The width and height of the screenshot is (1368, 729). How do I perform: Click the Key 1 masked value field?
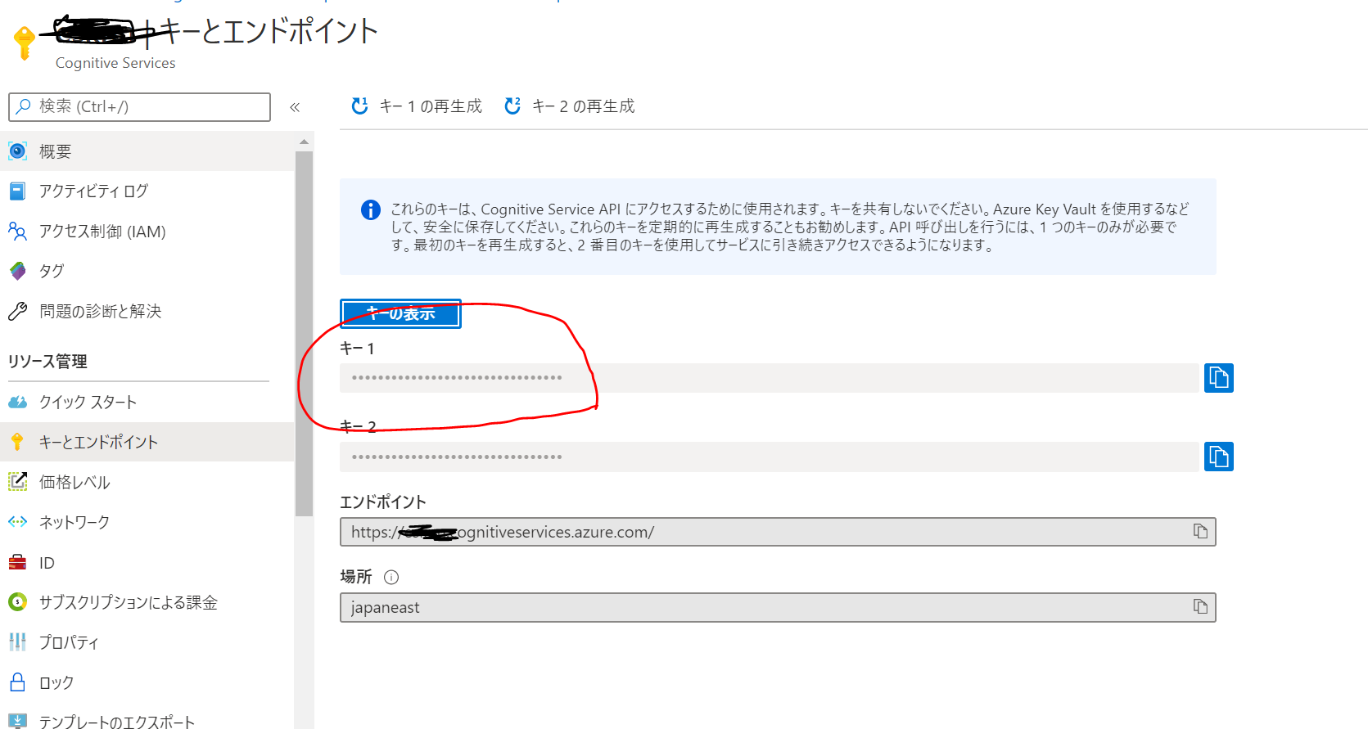click(x=768, y=378)
